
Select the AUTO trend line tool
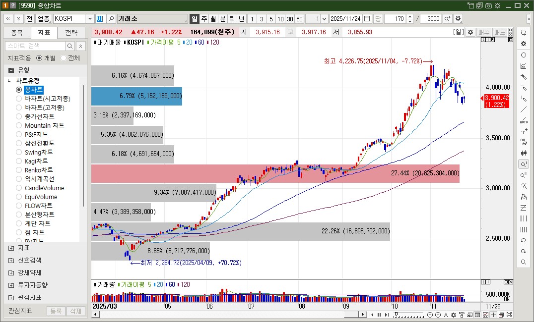point(524,120)
